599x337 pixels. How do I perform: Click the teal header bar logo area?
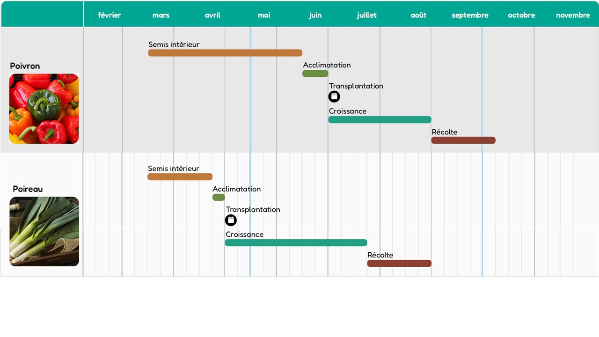point(41,13)
